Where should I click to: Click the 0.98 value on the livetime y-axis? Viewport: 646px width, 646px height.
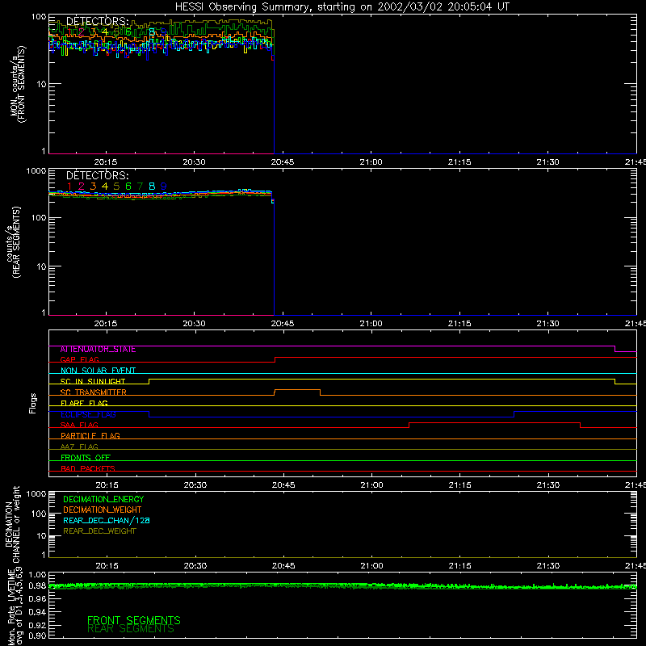point(37,586)
